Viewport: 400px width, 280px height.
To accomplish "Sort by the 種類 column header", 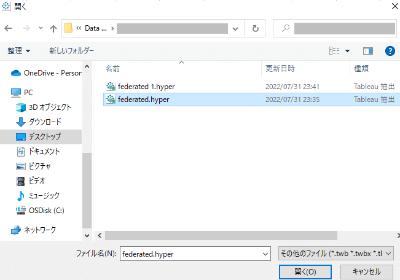I will click(x=361, y=68).
